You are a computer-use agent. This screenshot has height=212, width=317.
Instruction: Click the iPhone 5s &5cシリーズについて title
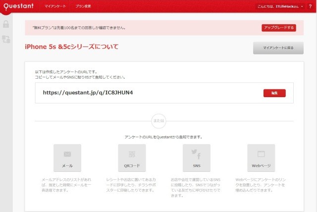pos(71,47)
